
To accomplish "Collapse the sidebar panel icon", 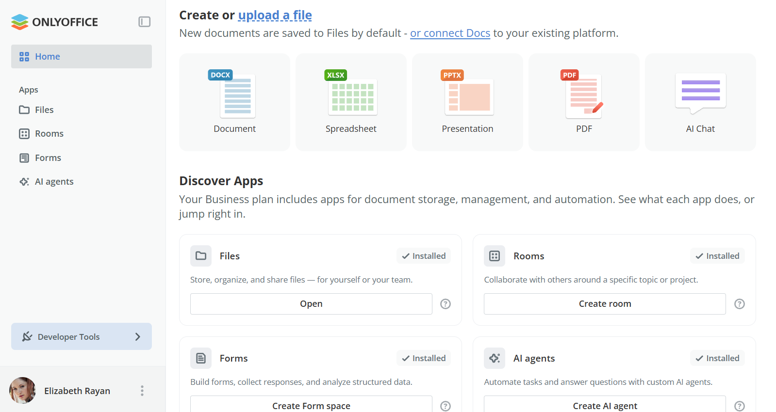I will click(x=144, y=22).
